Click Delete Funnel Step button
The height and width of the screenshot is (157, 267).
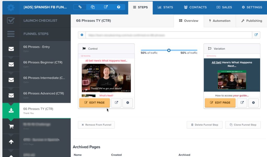tap(204, 125)
